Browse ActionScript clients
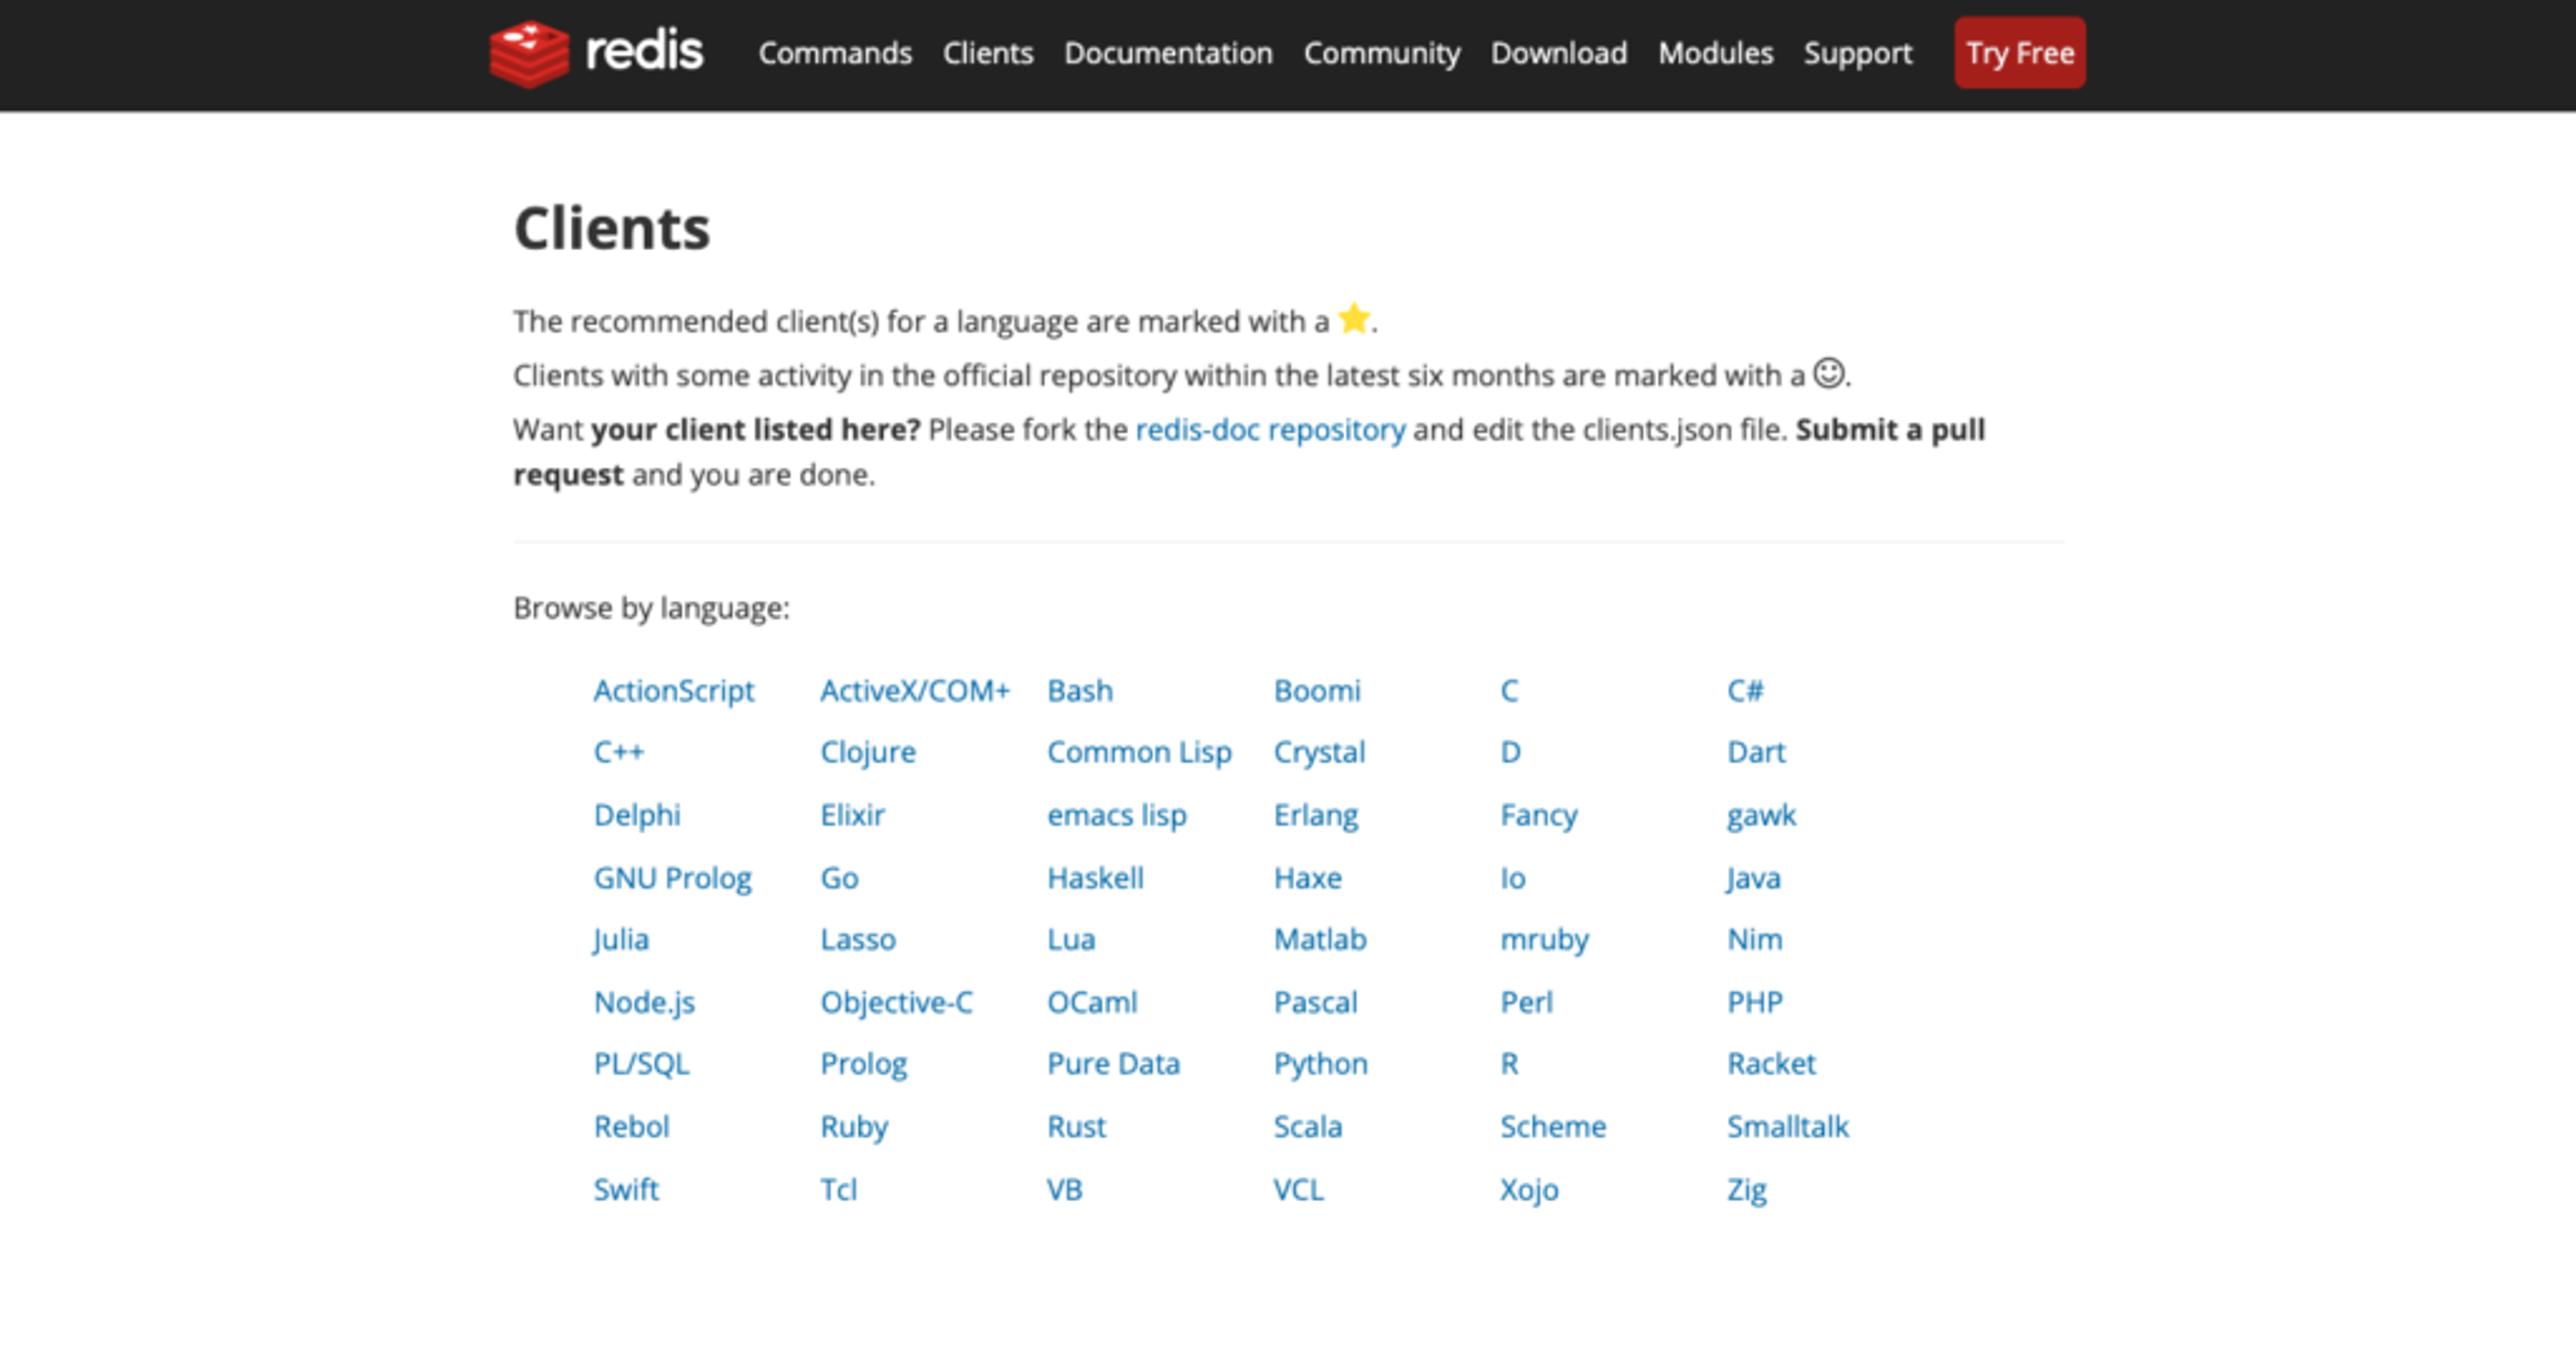 [674, 691]
